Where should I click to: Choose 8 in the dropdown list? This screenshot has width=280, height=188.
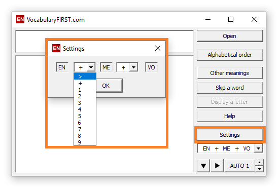click(x=85, y=136)
